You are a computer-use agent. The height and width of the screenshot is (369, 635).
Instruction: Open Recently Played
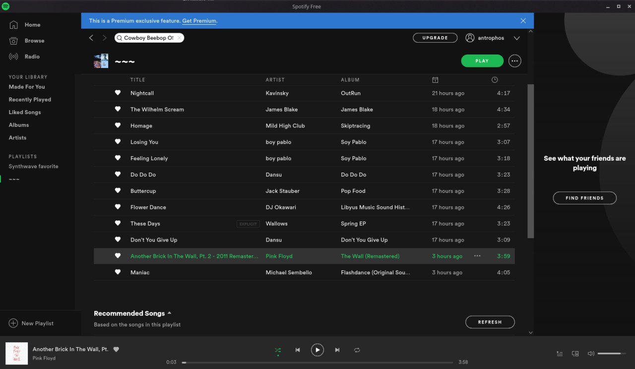tap(30, 100)
